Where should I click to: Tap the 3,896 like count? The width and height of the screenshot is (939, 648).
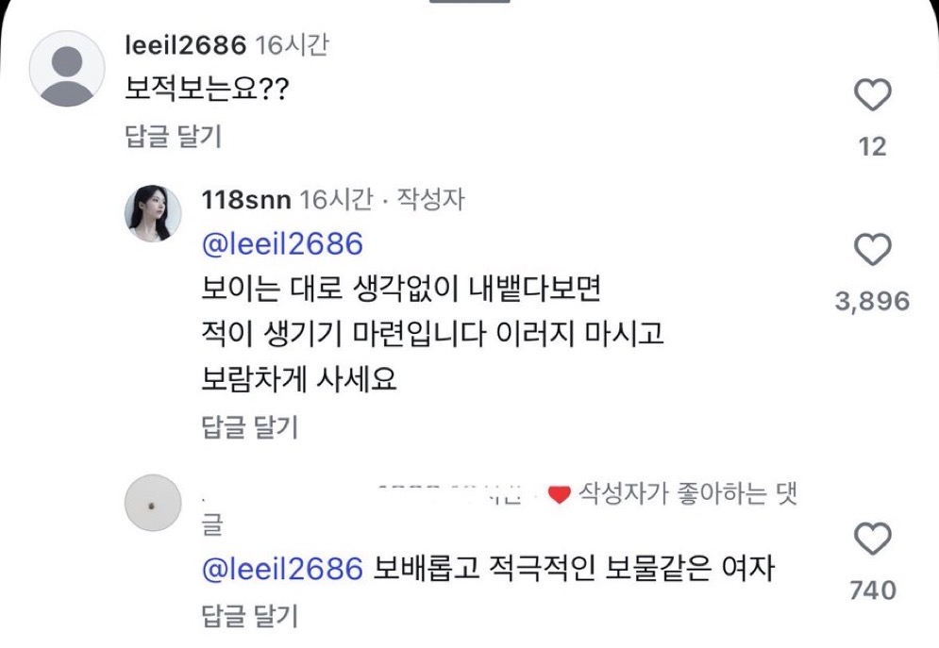(872, 302)
